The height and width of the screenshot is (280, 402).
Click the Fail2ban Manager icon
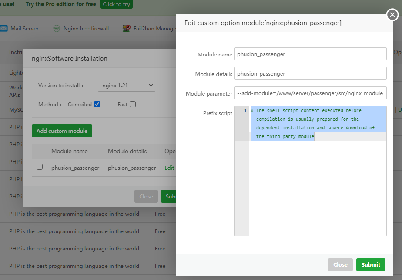click(x=127, y=29)
